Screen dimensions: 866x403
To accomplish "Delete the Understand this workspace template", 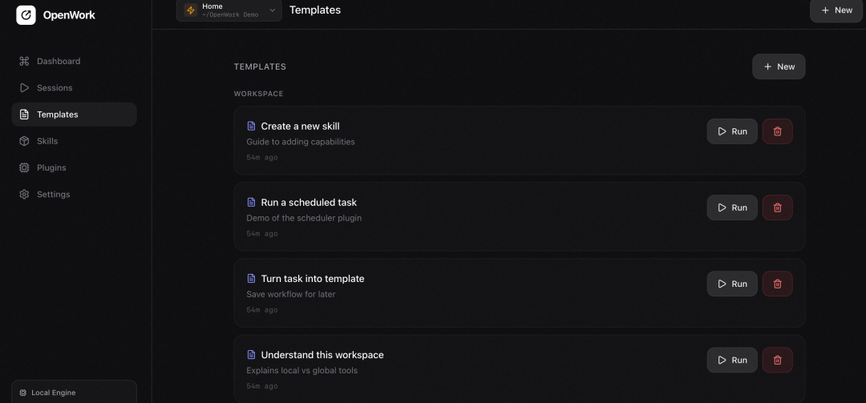I will [x=777, y=360].
